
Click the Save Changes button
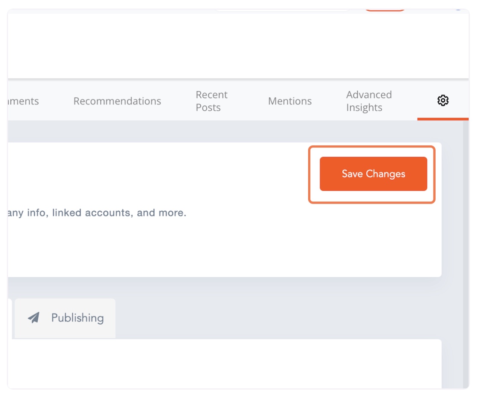[373, 174]
